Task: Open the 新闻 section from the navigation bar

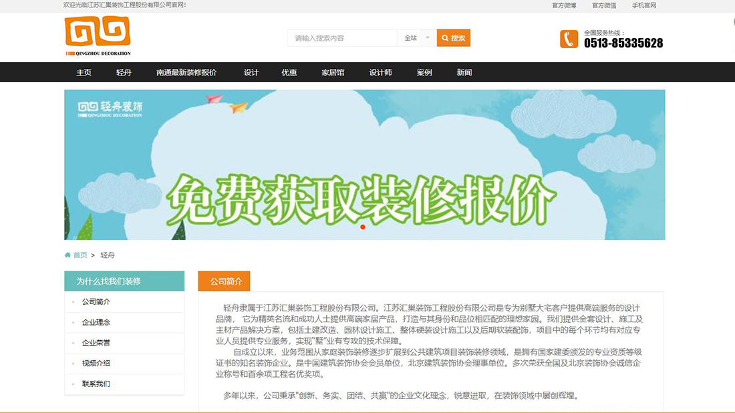Action: 463,72
